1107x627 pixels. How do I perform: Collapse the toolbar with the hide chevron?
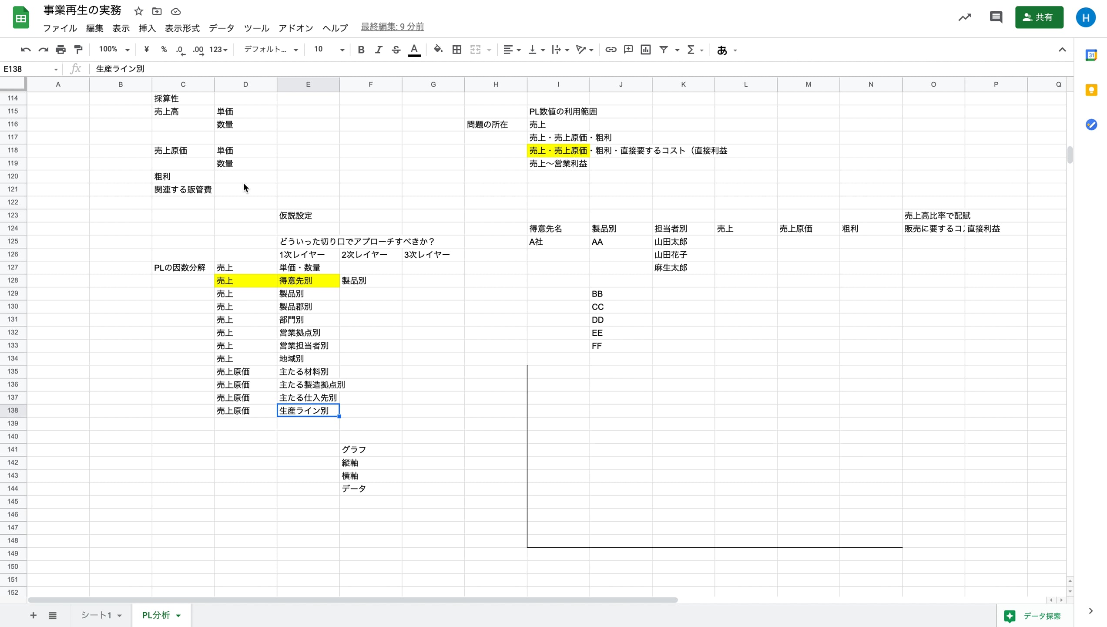1062,50
